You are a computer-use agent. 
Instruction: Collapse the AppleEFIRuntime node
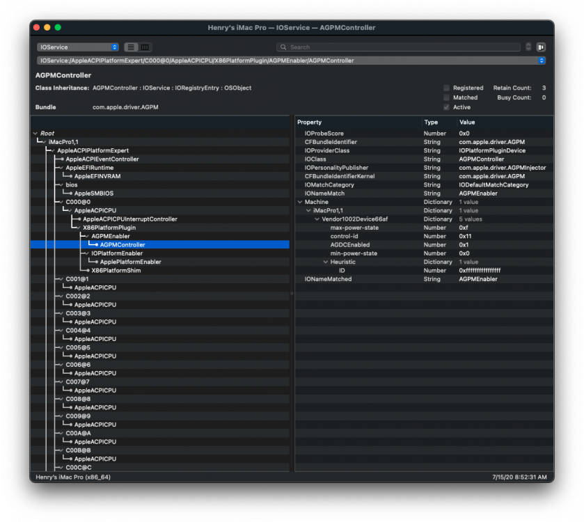61,168
